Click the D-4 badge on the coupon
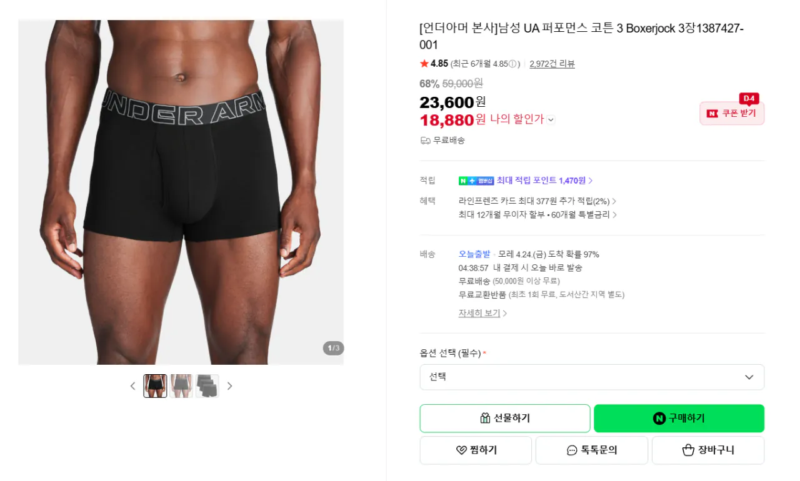 [749, 99]
